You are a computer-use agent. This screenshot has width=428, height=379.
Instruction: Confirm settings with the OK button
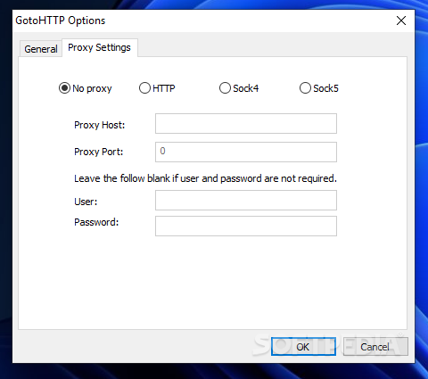click(303, 347)
